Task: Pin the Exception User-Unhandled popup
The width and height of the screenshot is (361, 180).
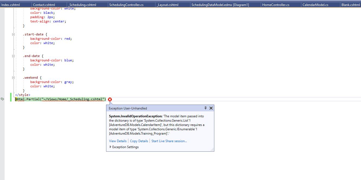Action: click(x=205, y=108)
